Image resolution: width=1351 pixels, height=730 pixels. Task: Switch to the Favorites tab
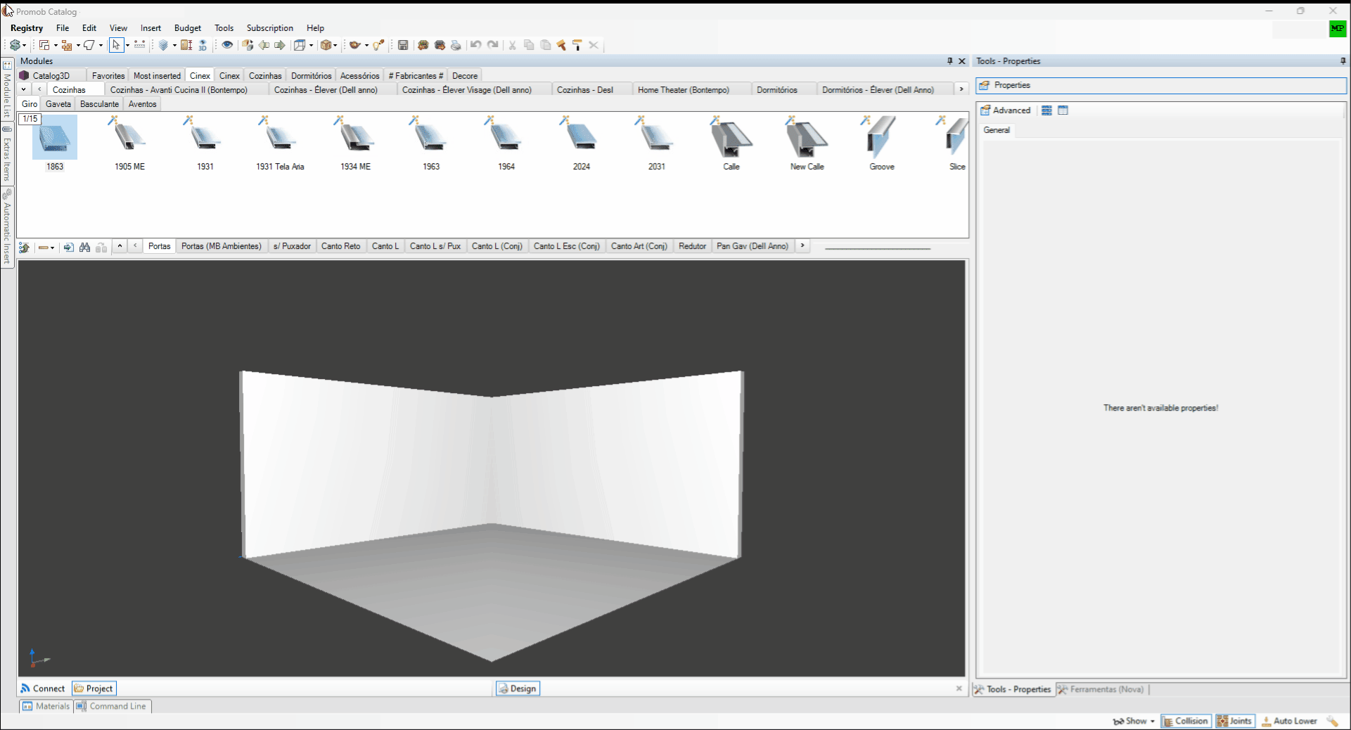108,76
